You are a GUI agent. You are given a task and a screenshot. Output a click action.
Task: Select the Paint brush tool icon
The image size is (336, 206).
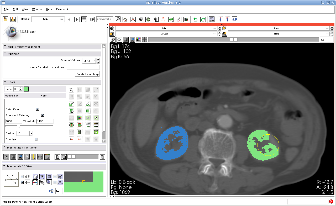pos(71,104)
